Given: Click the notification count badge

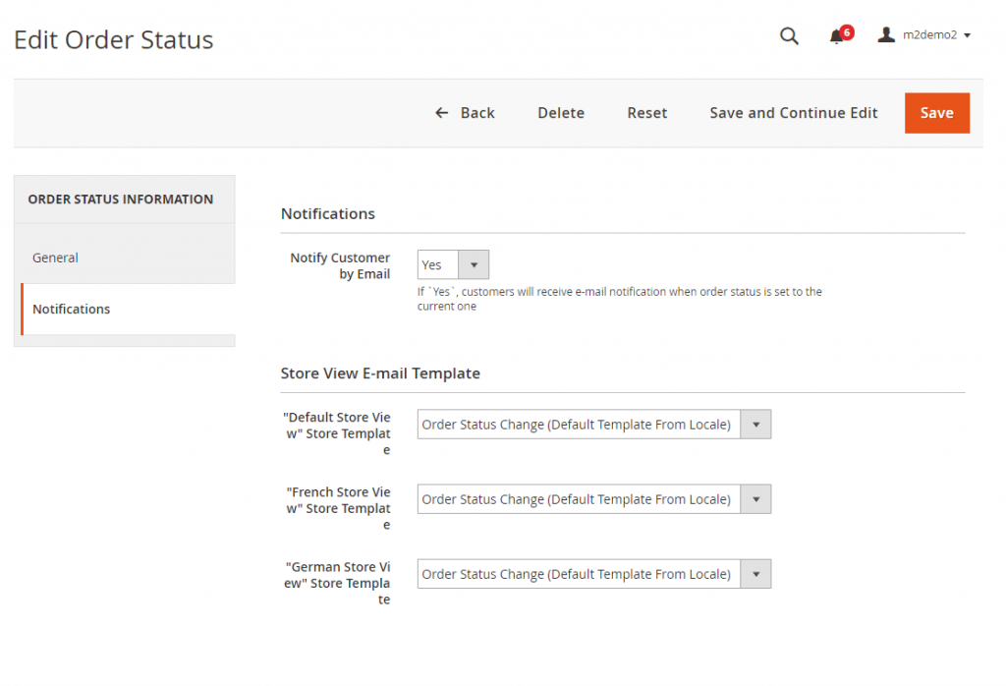Looking at the screenshot, I should 847,28.
